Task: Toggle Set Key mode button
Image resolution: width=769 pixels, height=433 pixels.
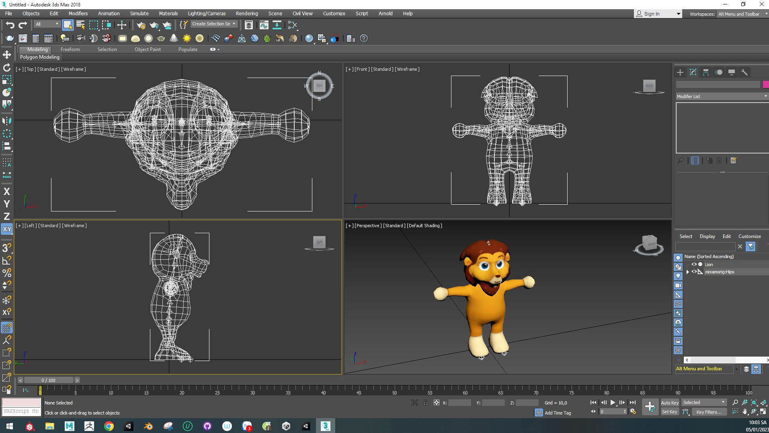Action: (x=669, y=412)
